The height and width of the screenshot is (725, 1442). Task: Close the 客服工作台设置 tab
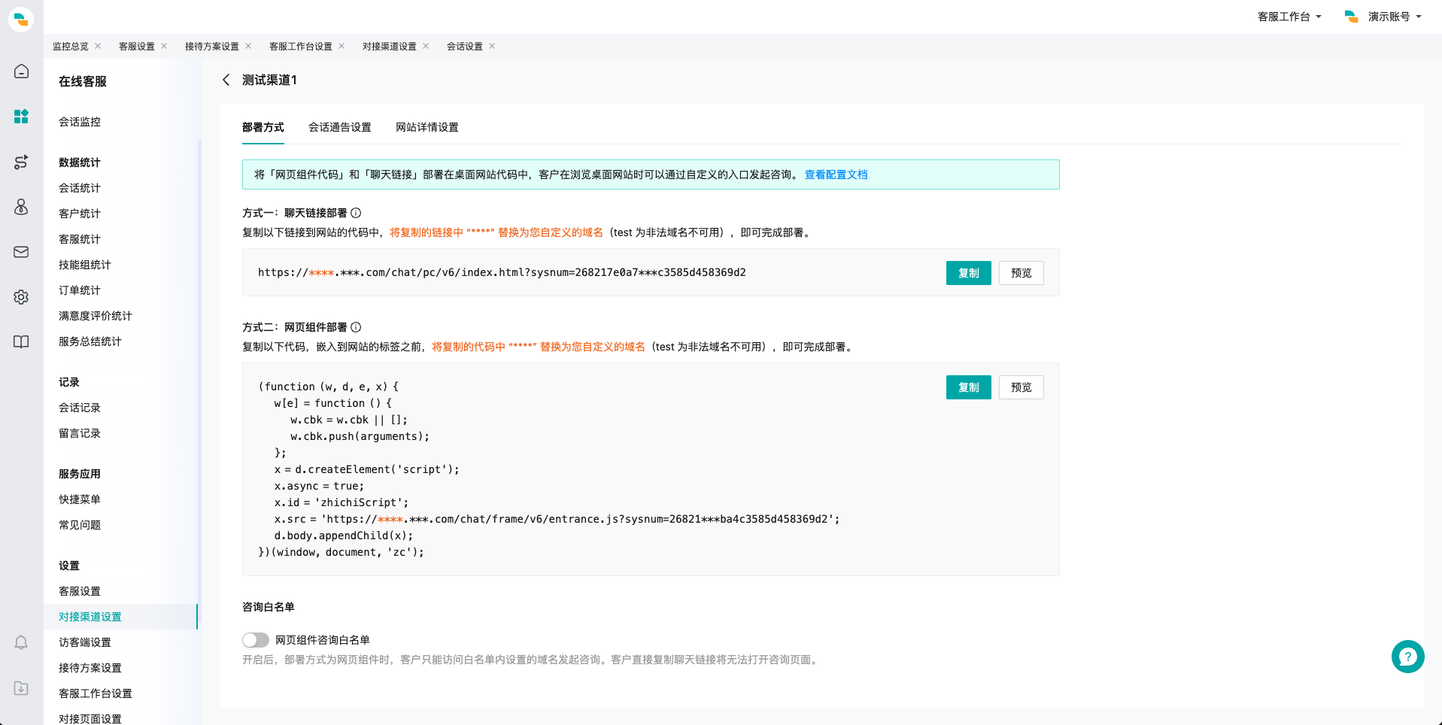pyautogui.click(x=342, y=46)
